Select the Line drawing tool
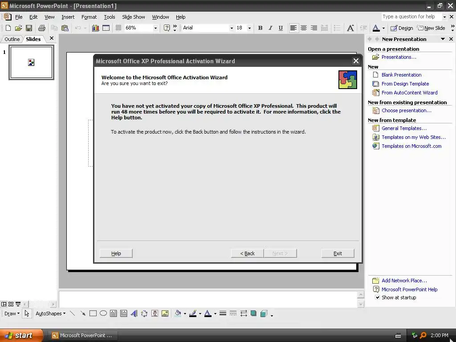Viewport: 456px width, 342px height. pos(73,313)
